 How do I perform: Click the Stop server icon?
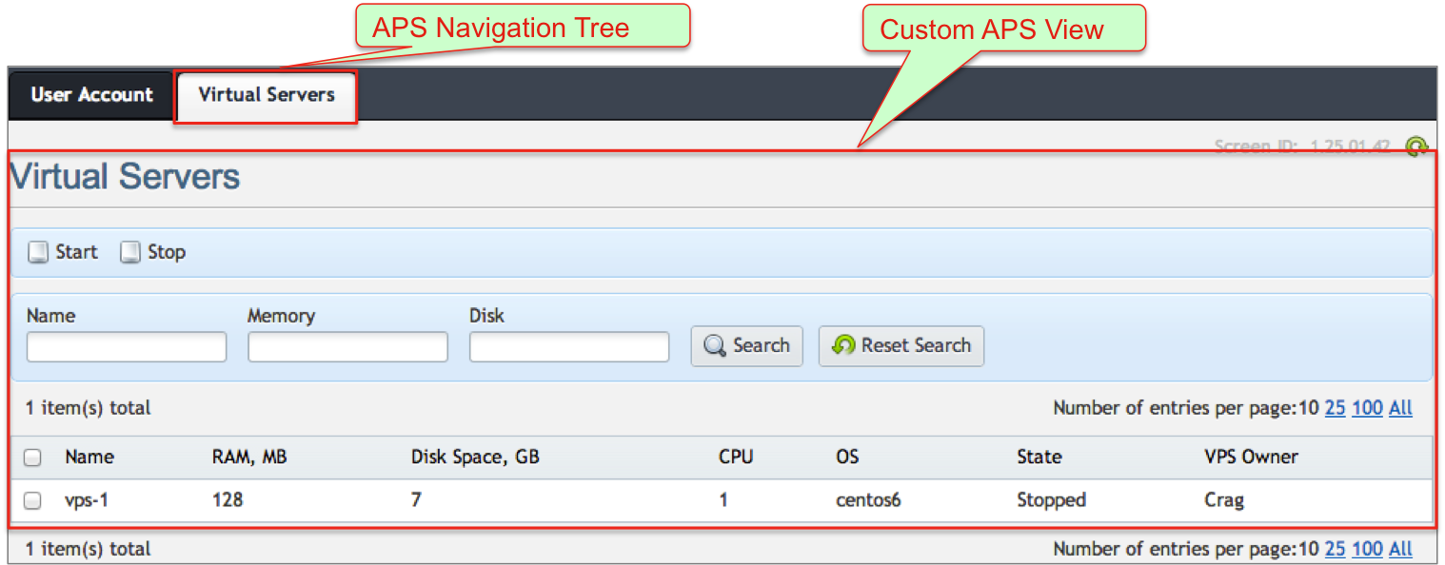[x=130, y=252]
